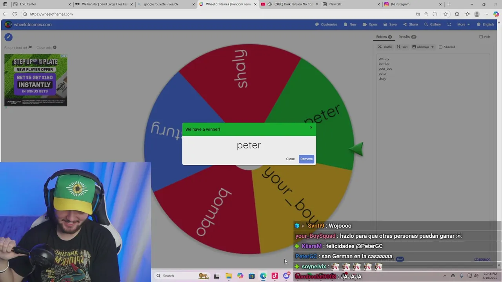Expand the More dropdown menu
The width and height of the screenshot is (502, 282).
click(463, 24)
